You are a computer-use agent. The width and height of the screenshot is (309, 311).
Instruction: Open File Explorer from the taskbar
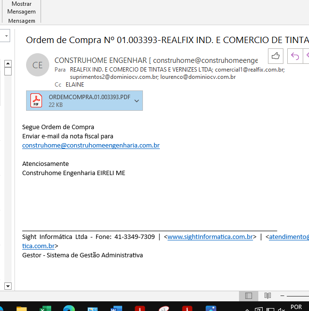coord(22,308)
